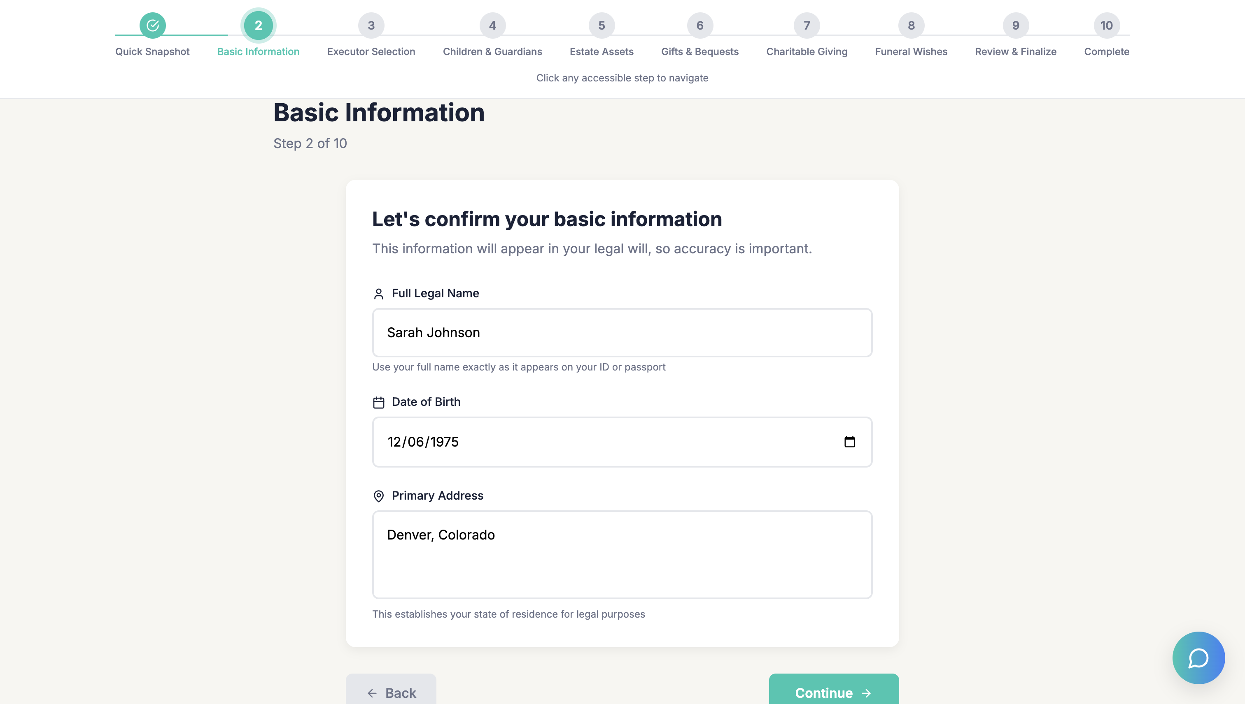Open the chat support bubble icon
1245x704 pixels.
click(x=1198, y=658)
